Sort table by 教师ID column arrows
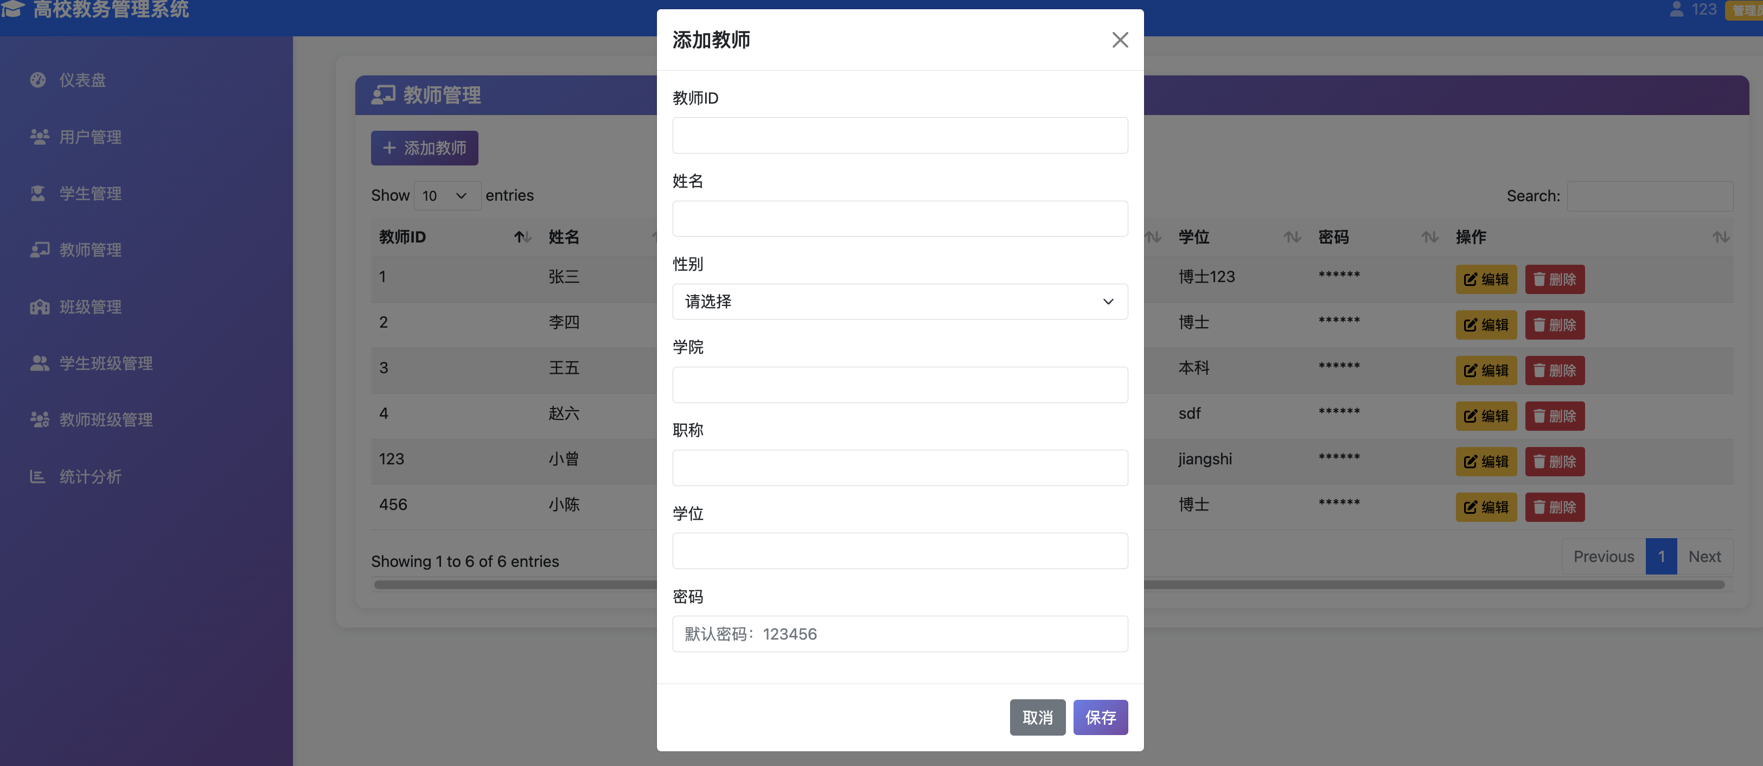This screenshot has width=1763, height=766. (x=522, y=237)
